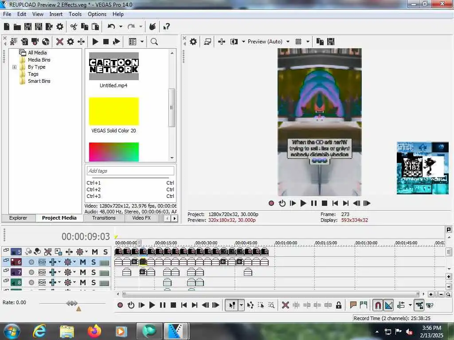Save the project with floppy icon
The image size is (454, 340).
point(28,27)
